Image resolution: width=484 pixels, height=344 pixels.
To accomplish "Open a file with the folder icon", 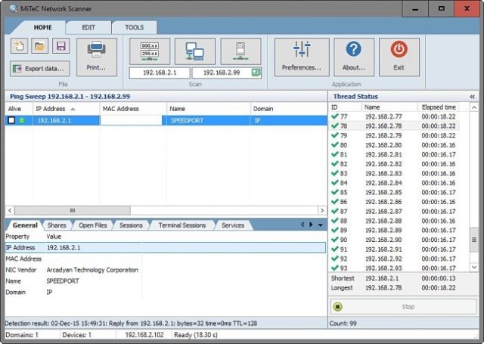I will 40,46.
